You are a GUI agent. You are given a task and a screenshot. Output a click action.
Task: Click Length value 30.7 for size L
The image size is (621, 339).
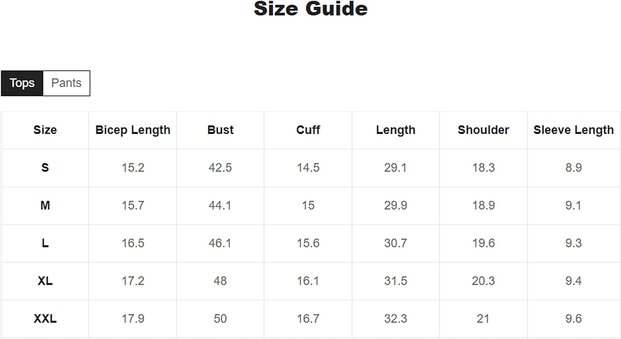(x=395, y=243)
